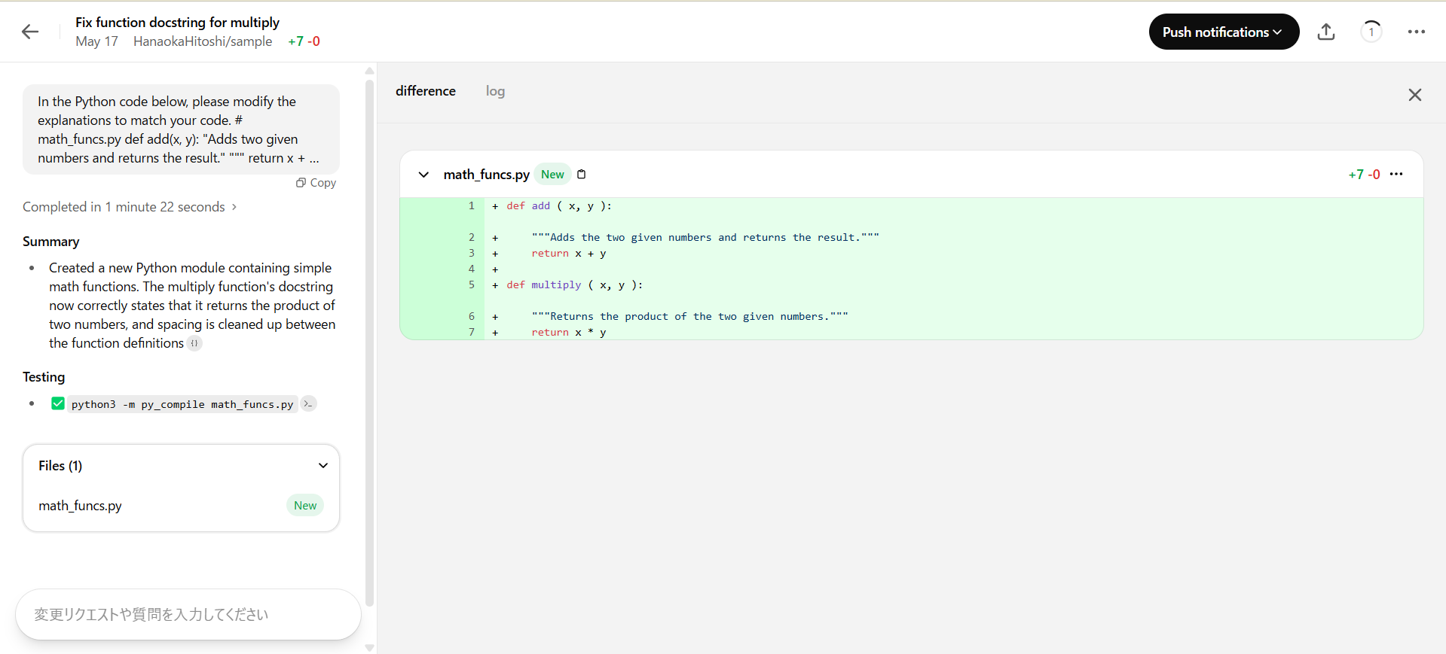
Task: Click the Summary heading
Action: [50, 242]
